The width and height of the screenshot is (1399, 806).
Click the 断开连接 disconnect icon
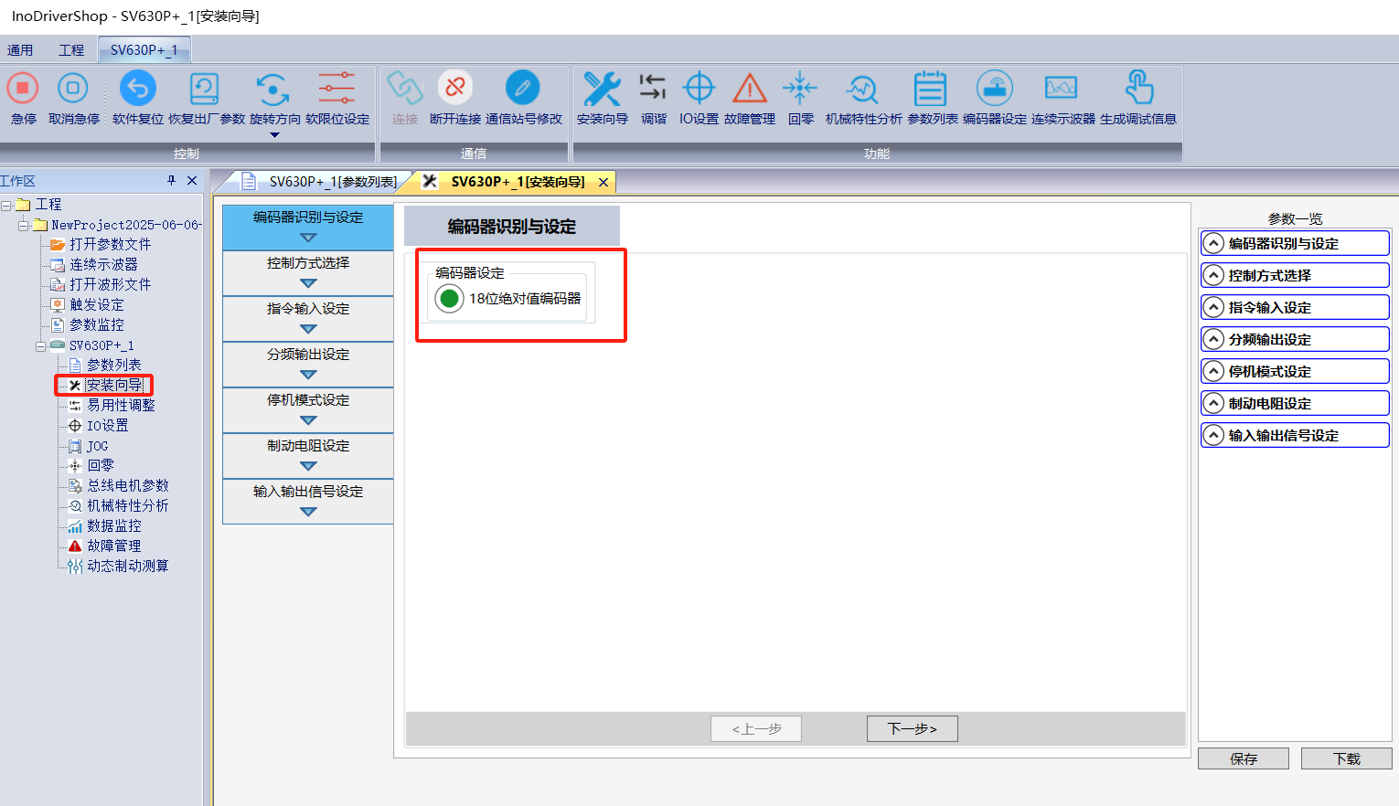(x=454, y=89)
